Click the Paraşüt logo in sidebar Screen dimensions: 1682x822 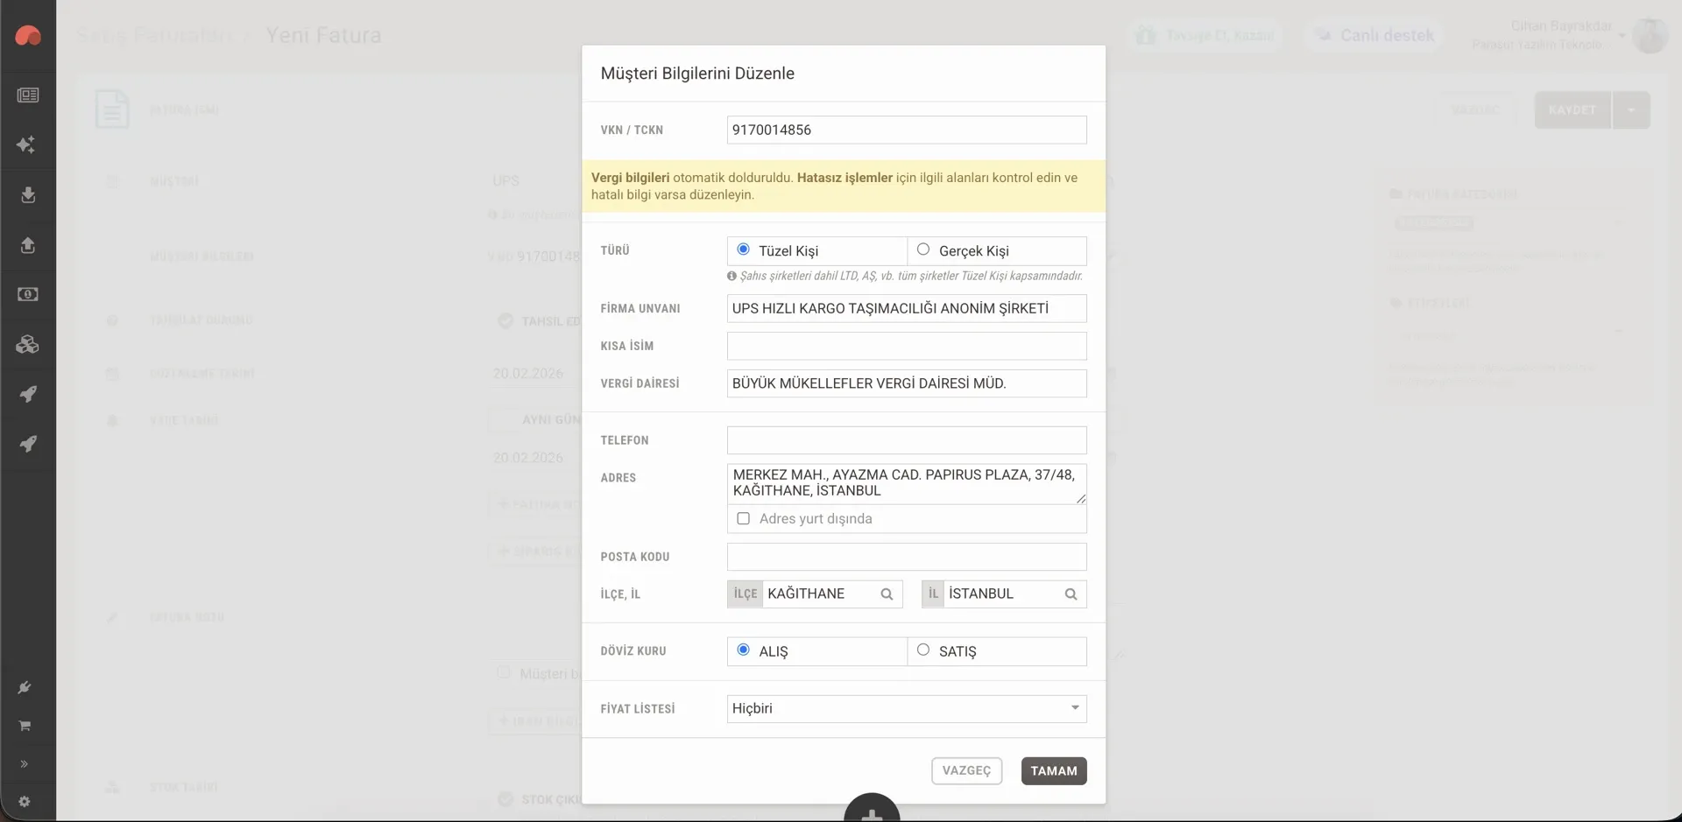point(28,36)
